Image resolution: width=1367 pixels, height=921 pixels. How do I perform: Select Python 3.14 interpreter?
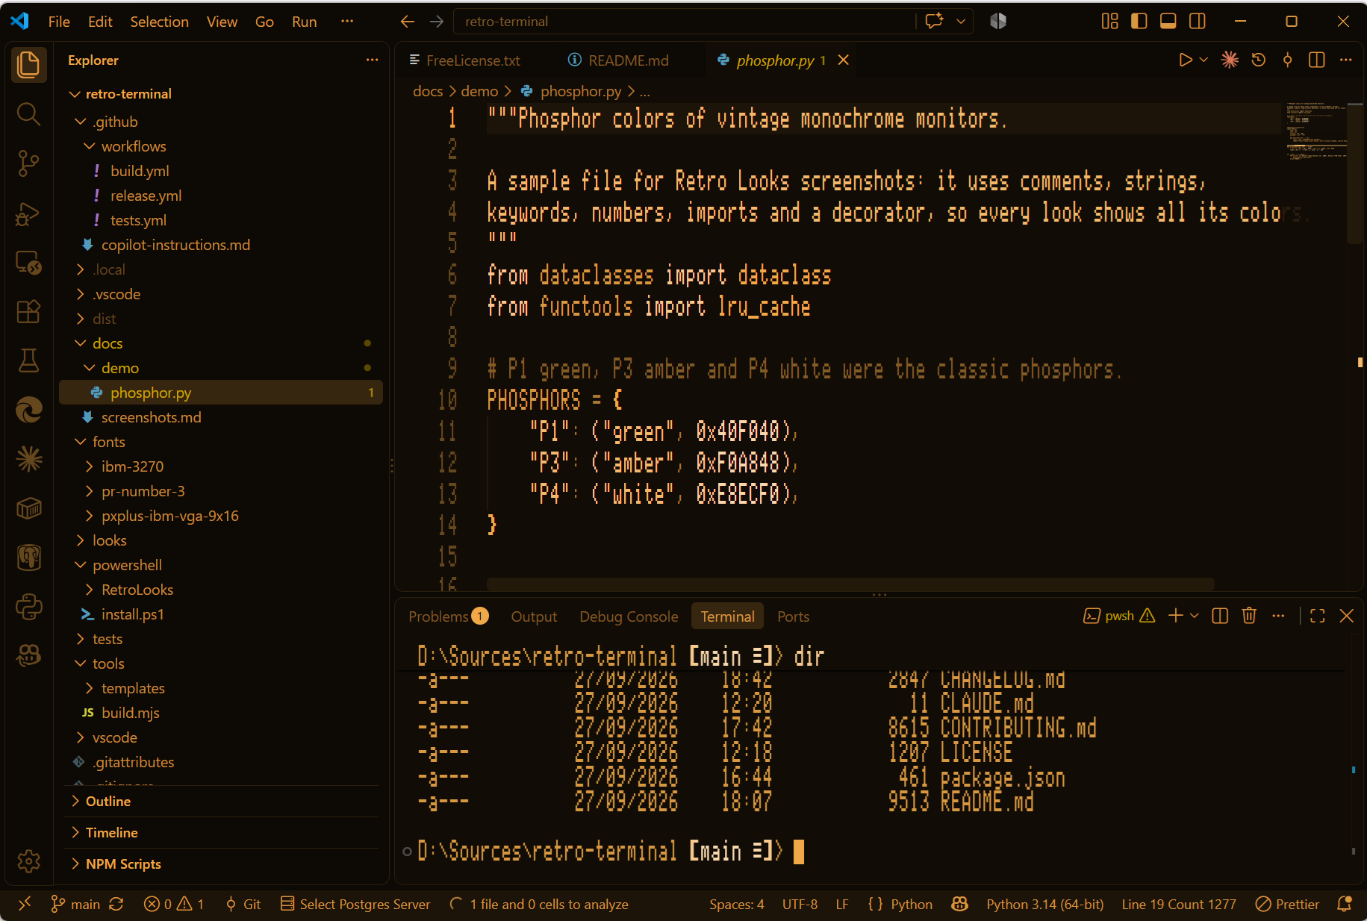[x=1044, y=904]
